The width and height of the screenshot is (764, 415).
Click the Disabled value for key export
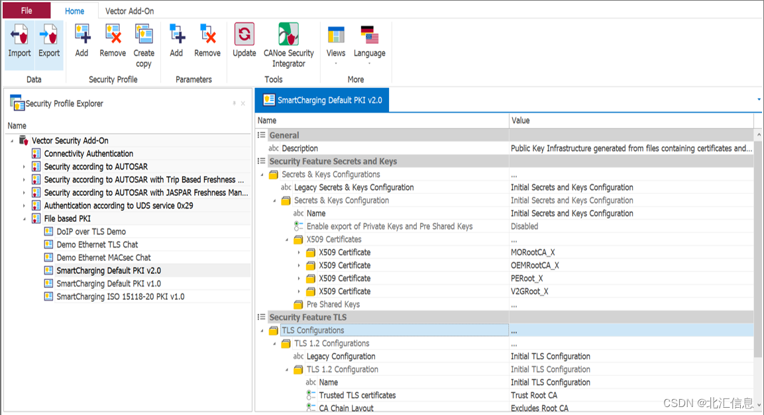coord(524,226)
